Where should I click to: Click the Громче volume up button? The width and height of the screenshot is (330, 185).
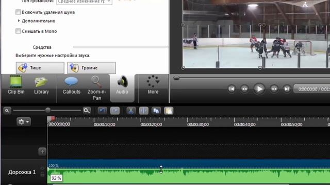[91, 68]
